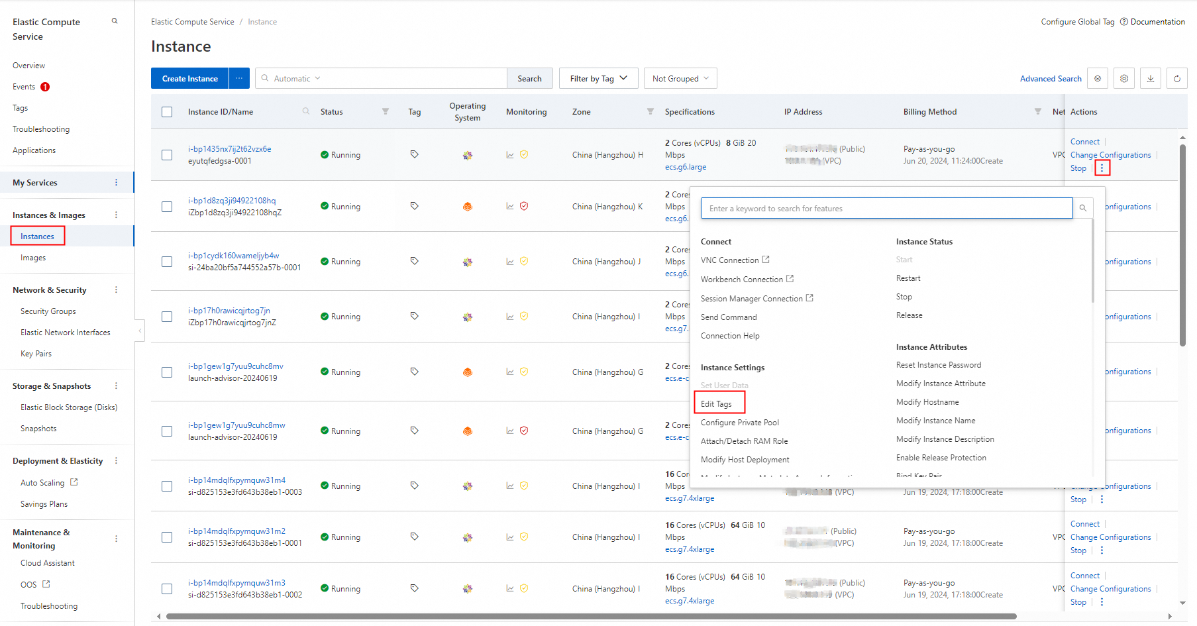1197x626 pixels.
Task: Open the Filter by Tag dropdown
Action: (x=598, y=78)
